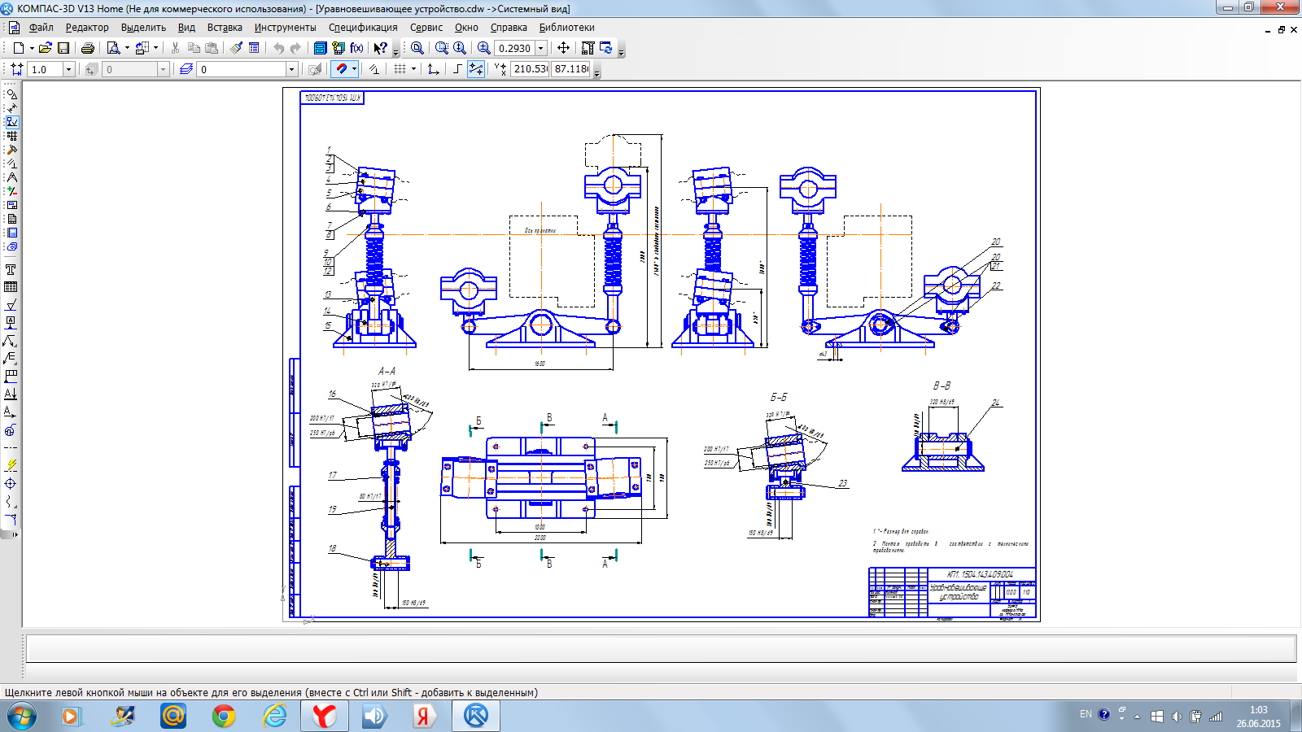Open the variables f(x) panel
Screen dimensions: 1302x732
[356, 48]
